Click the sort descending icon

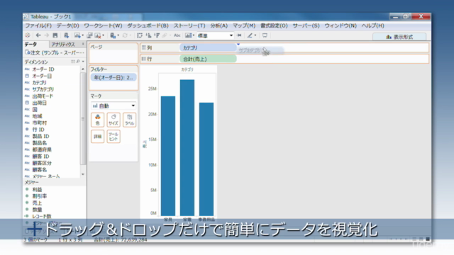157,35
